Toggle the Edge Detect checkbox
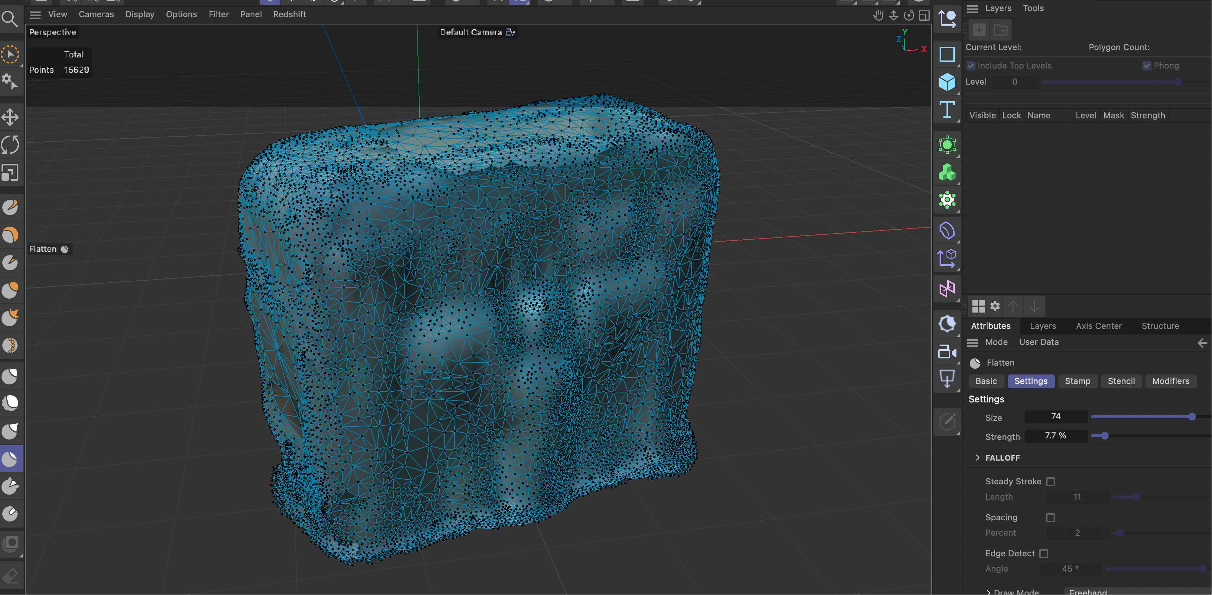 point(1043,554)
